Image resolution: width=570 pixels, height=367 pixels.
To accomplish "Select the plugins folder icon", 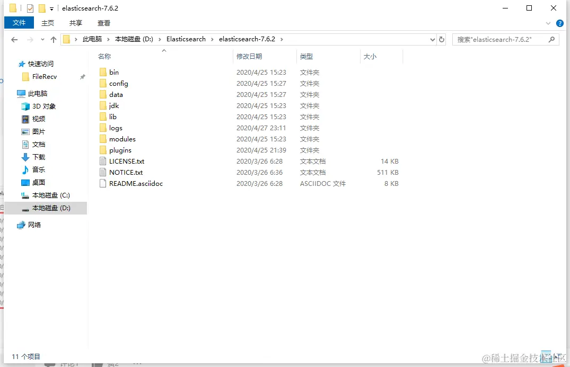I will [103, 150].
